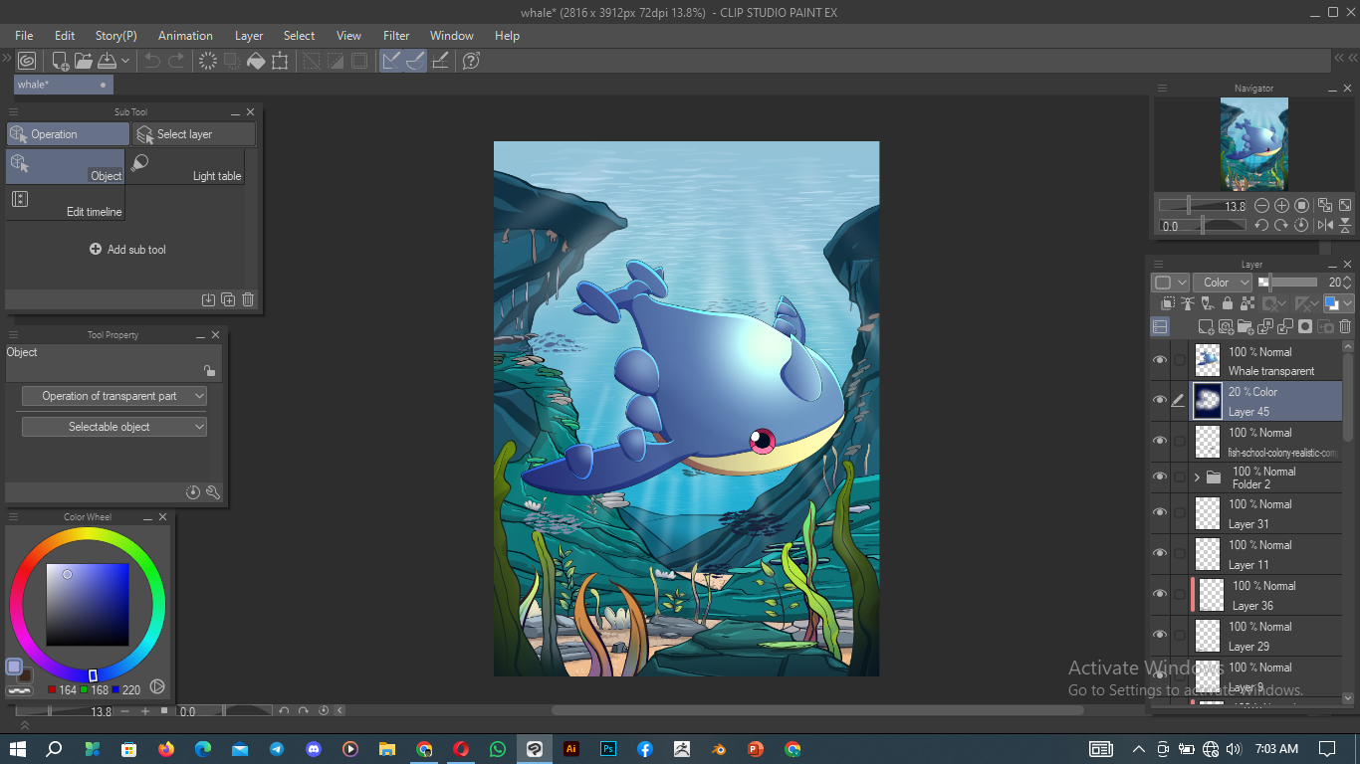The image size is (1360, 764).
Task: Expand Folder 2 in layer list
Action: 1197,477
